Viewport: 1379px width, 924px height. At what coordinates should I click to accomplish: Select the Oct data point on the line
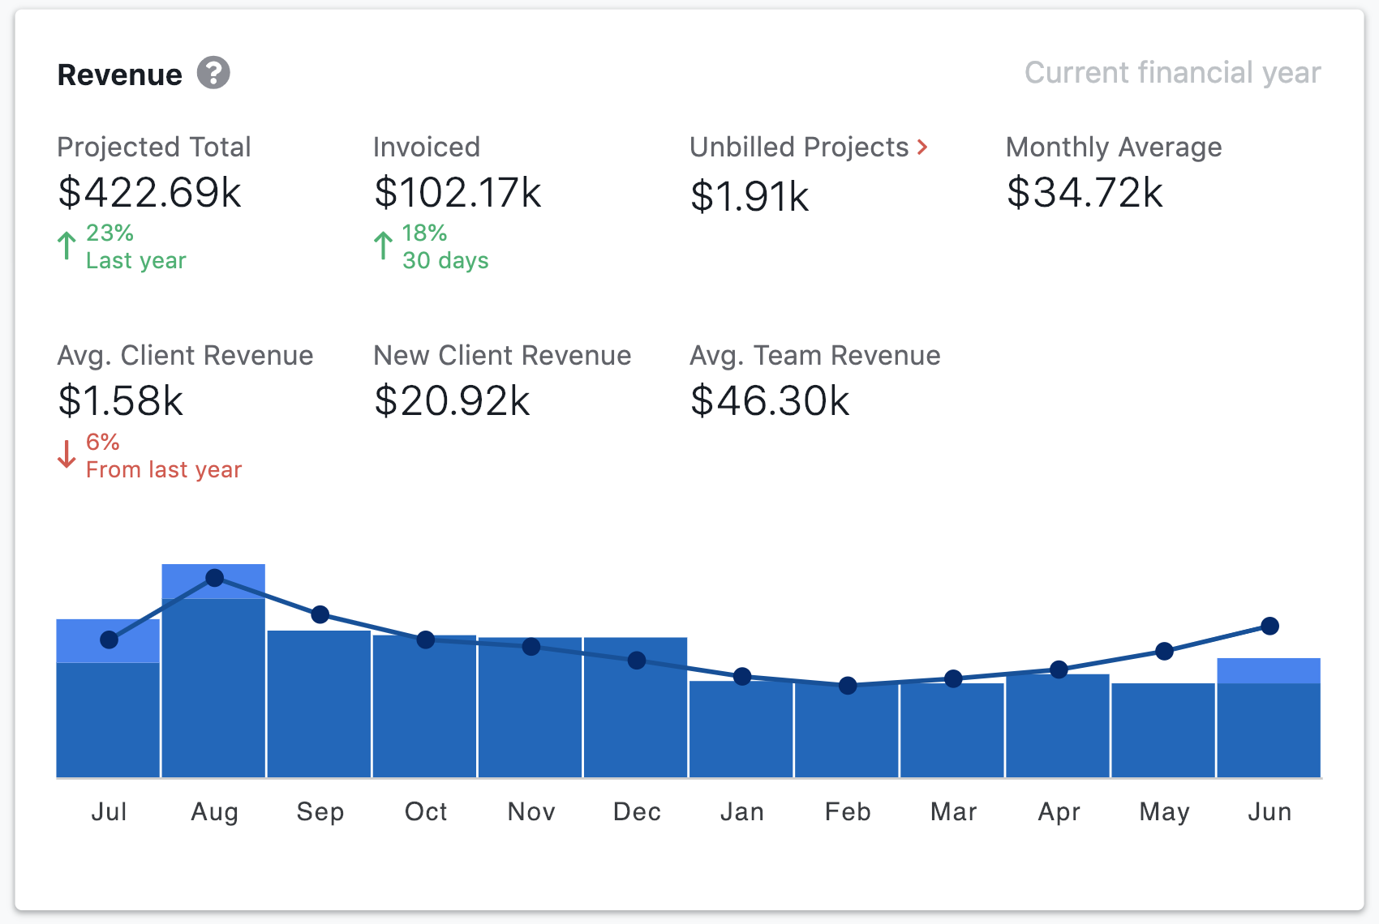(x=426, y=640)
